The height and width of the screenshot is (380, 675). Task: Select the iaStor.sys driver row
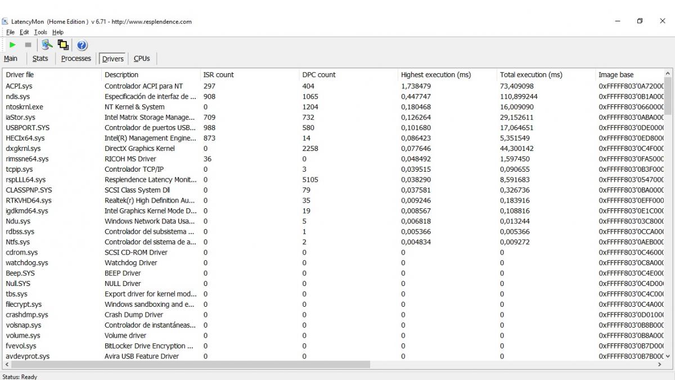pos(334,117)
